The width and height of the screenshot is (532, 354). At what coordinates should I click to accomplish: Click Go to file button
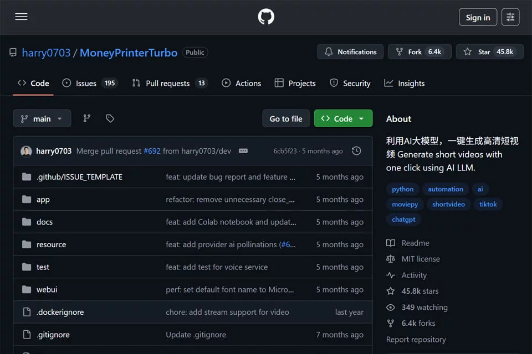tap(286, 118)
